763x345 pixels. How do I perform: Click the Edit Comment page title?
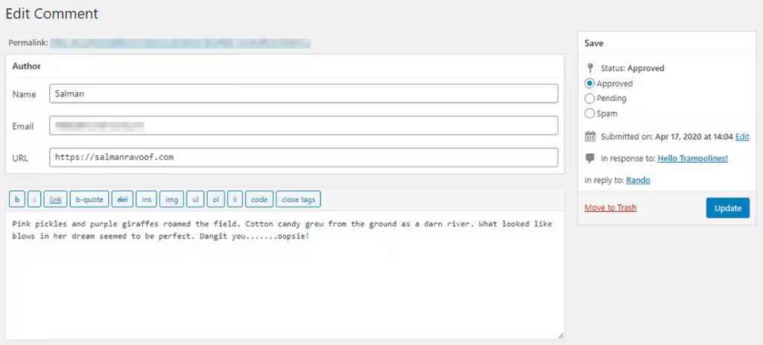pyautogui.click(x=52, y=13)
